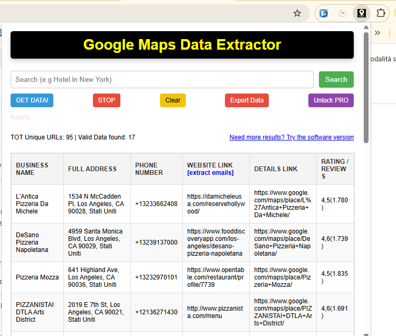Click the map pin extension icon
This screenshot has height=336, width=396.
pyautogui.click(x=361, y=13)
